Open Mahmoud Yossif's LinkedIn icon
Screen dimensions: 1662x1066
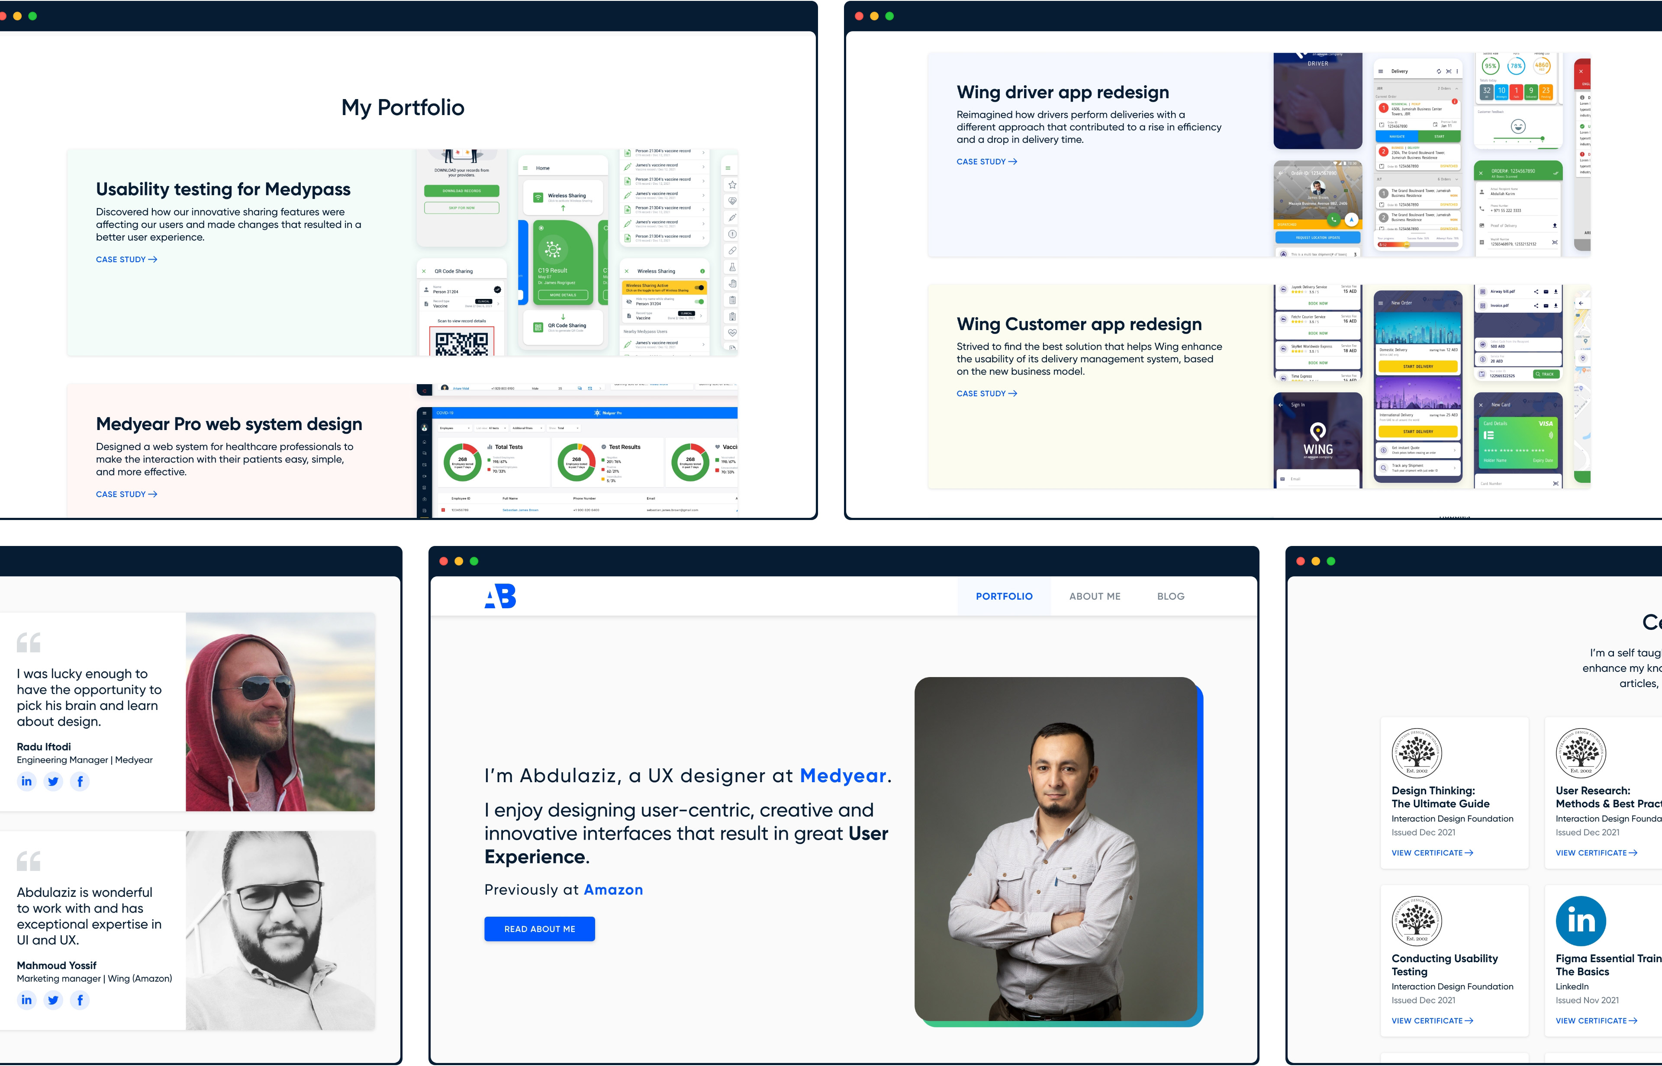(x=26, y=1000)
